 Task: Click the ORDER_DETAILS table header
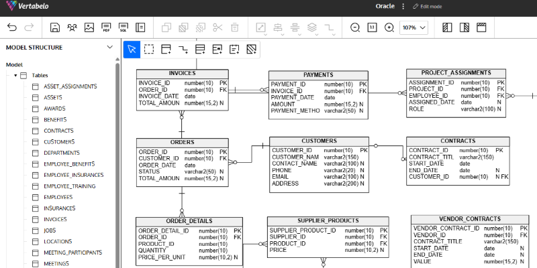point(189,221)
